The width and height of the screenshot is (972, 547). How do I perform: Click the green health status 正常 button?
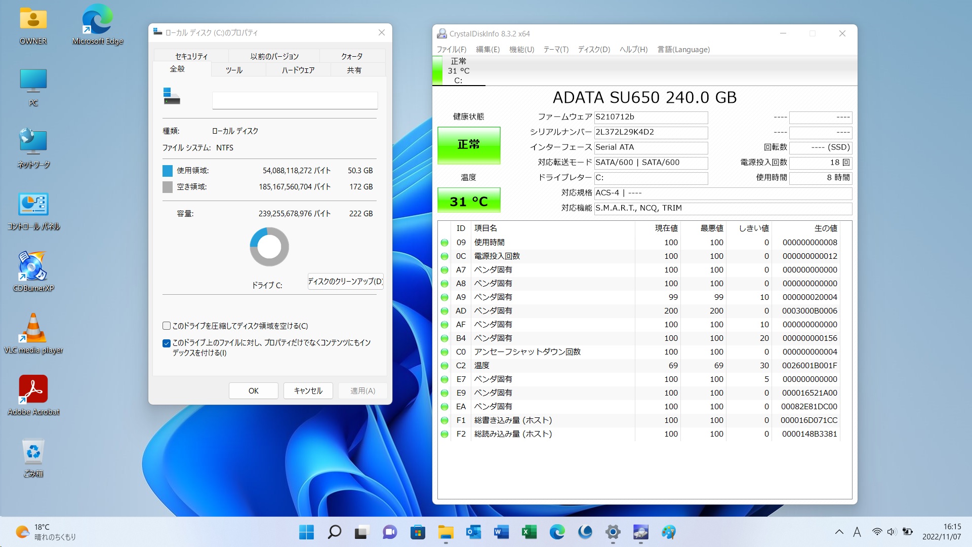click(x=468, y=145)
